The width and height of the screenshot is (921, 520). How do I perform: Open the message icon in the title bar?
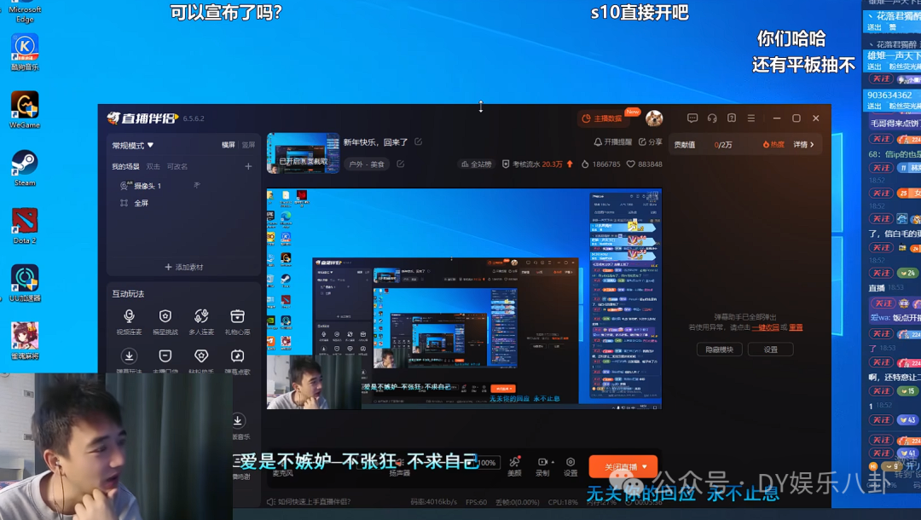(692, 118)
